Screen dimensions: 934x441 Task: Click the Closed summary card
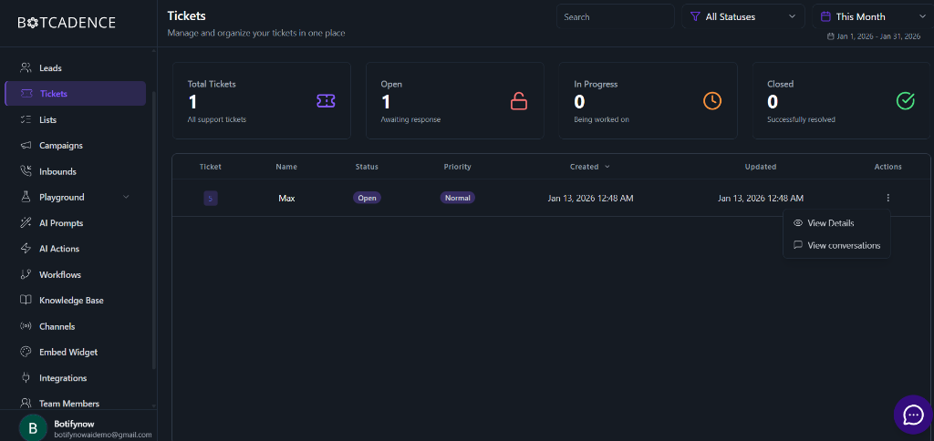pyautogui.click(x=841, y=100)
